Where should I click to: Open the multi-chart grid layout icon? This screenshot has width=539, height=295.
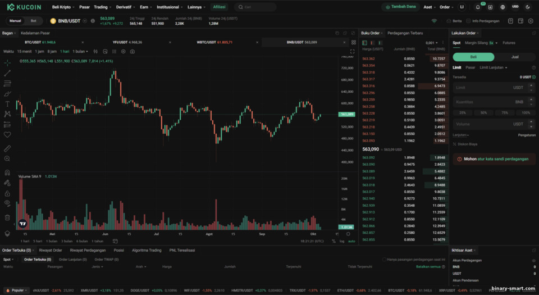tap(353, 42)
